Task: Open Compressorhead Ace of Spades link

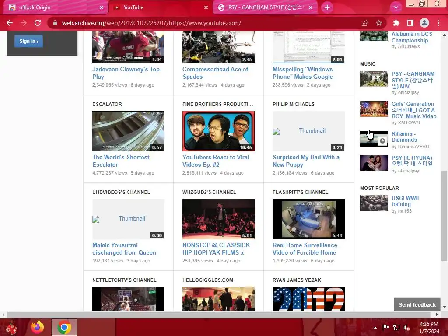Action: 215,73
